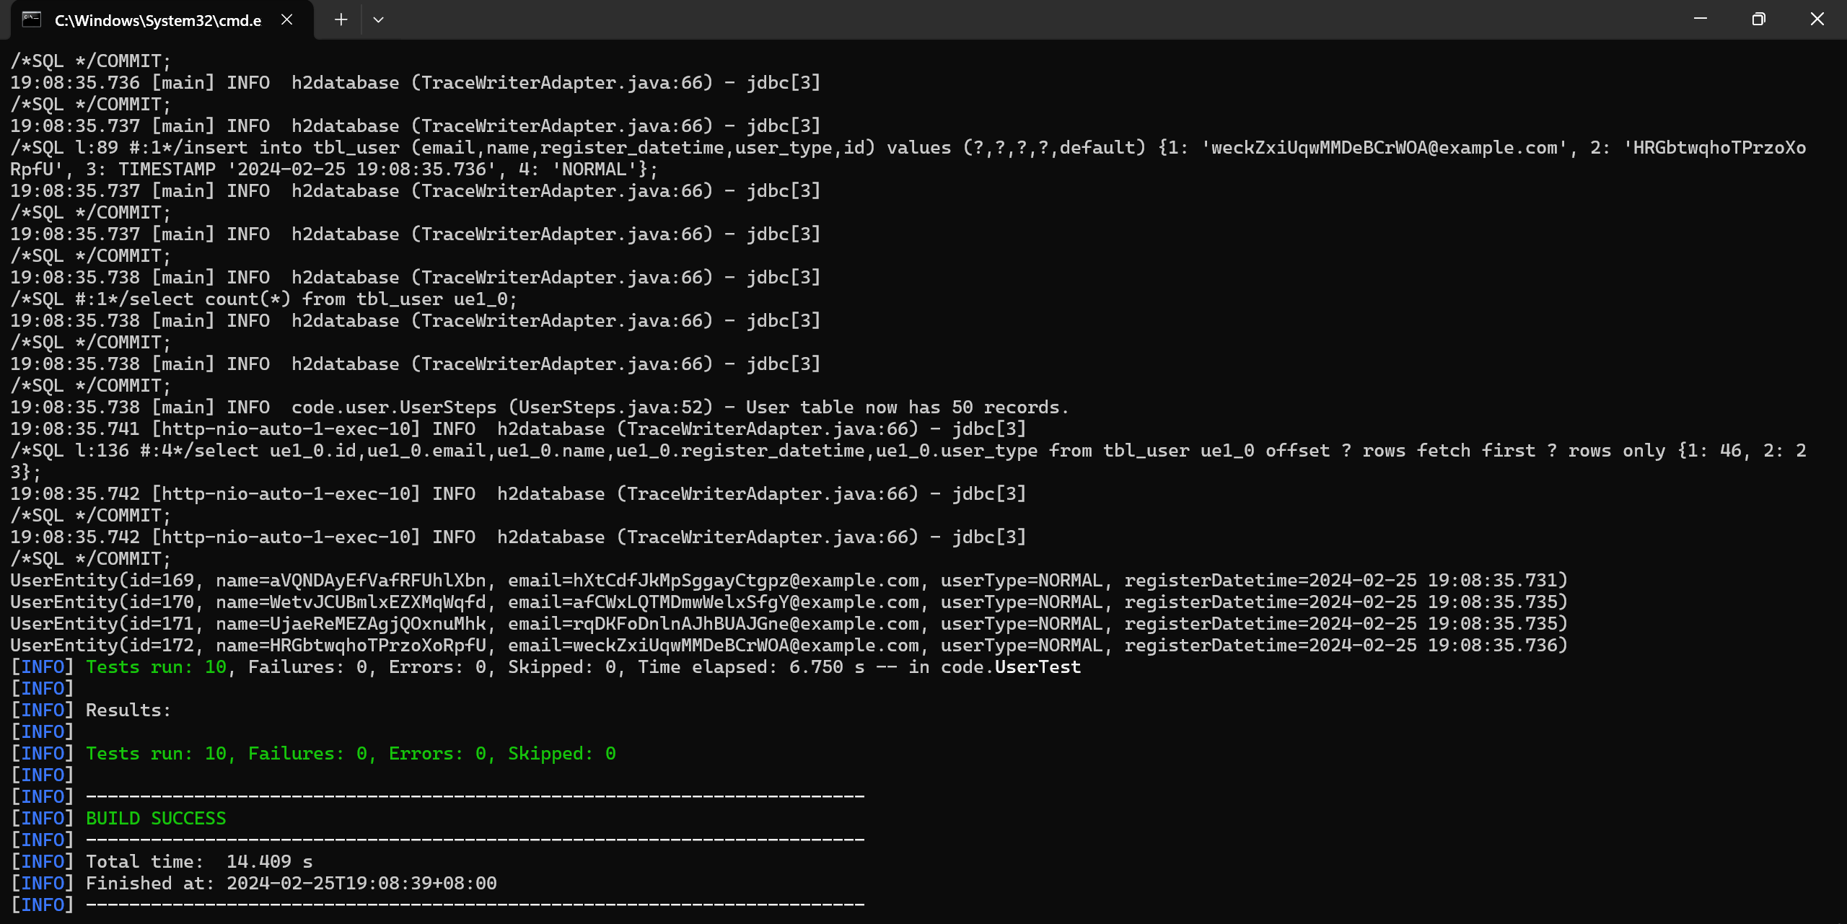Screen dimensions: 1847x924
Task: Open a new terminal tab
Action: (x=341, y=19)
